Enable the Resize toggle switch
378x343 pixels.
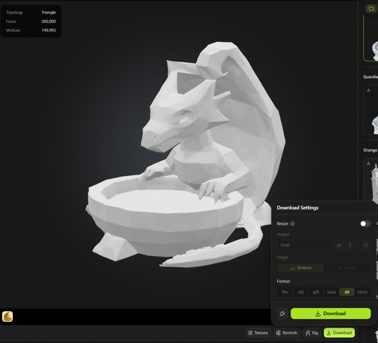point(365,224)
